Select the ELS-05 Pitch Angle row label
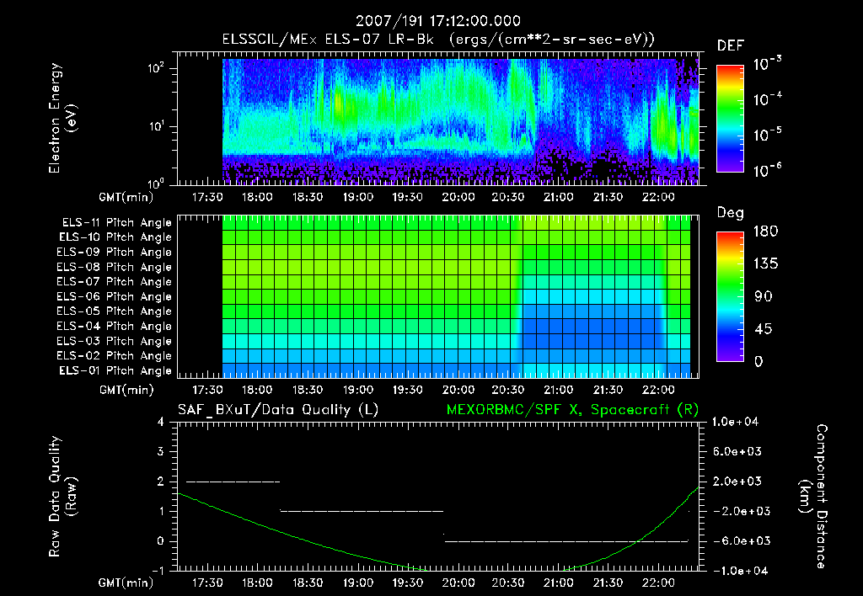The height and width of the screenshot is (596, 863). (x=115, y=311)
